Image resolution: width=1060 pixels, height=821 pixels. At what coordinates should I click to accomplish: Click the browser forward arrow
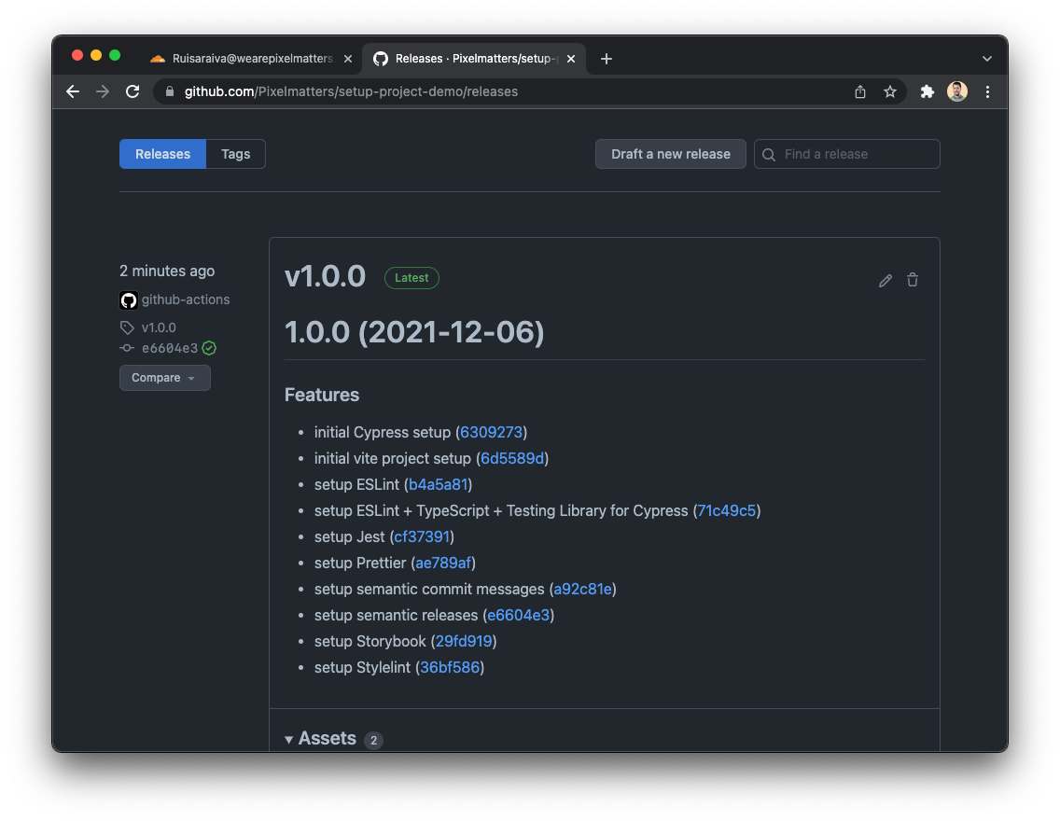pos(102,92)
